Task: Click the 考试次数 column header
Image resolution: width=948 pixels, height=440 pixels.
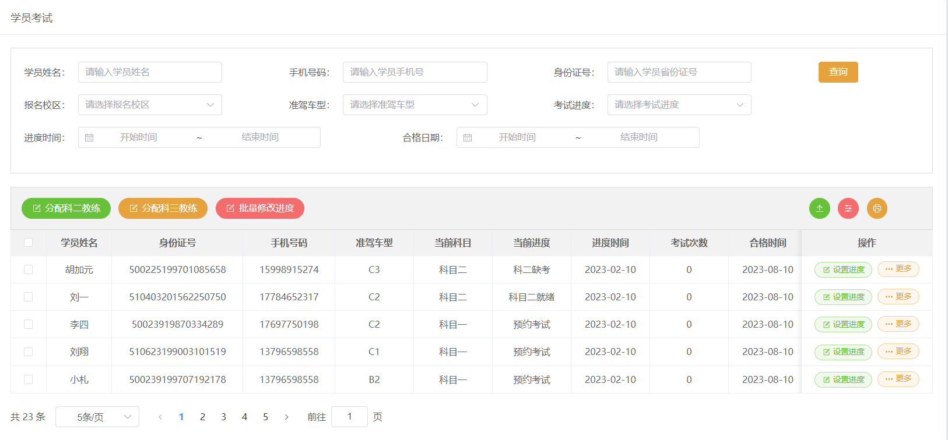Action: [689, 243]
